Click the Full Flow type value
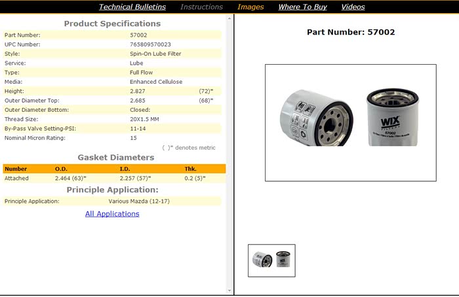Image resolution: width=459 pixels, height=297 pixels. (141, 73)
